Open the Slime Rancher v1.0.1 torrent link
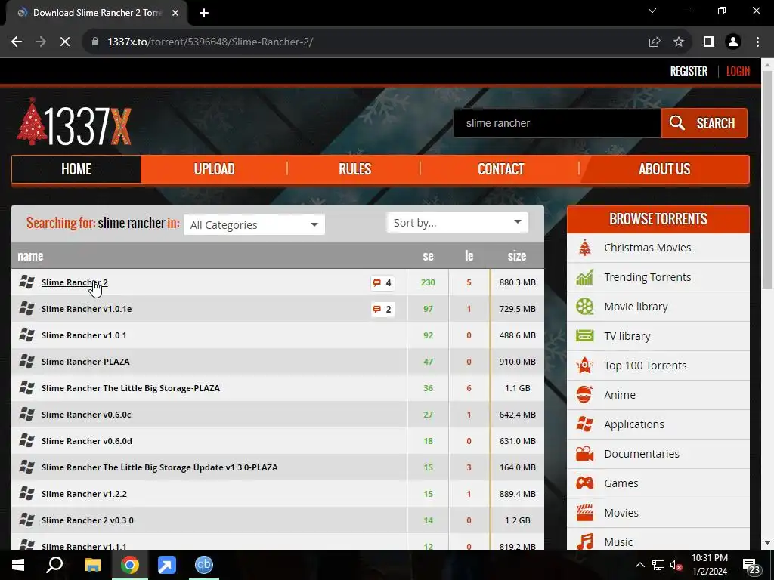Screen dimensions: 774x580 click(84, 335)
